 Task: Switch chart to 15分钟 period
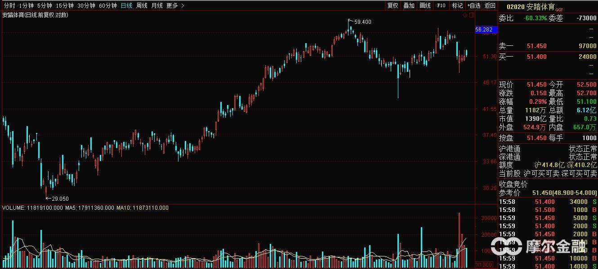pos(64,5)
